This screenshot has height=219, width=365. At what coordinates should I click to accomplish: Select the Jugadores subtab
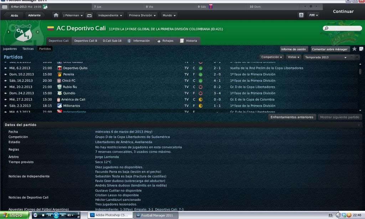coord(10,49)
